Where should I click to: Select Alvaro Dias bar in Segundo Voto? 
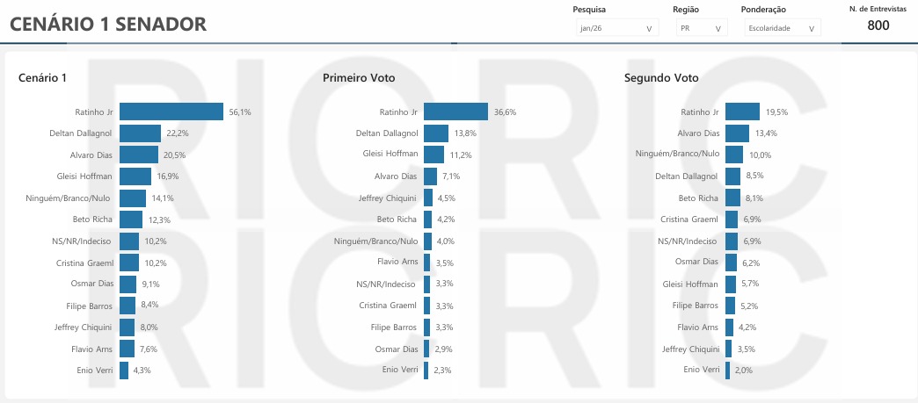point(737,133)
